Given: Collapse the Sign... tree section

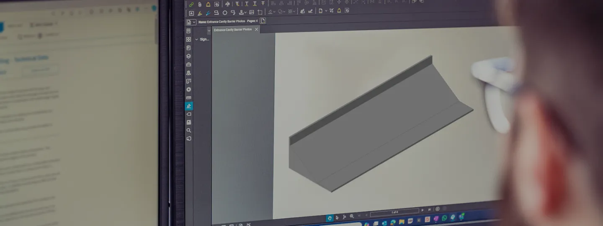Looking at the screenshot, I should 197,39.
